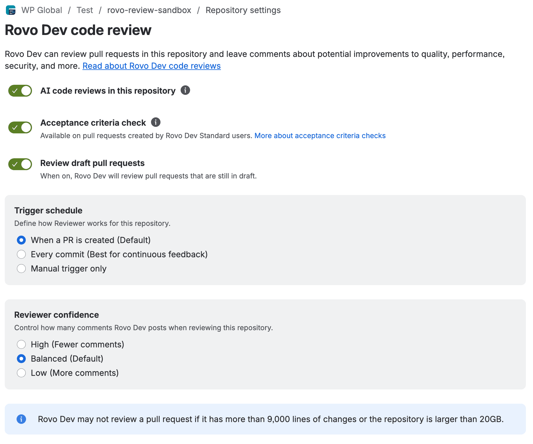
Task: Click the 9,000 lines limit notice text
Action: [x=271, y=419]
